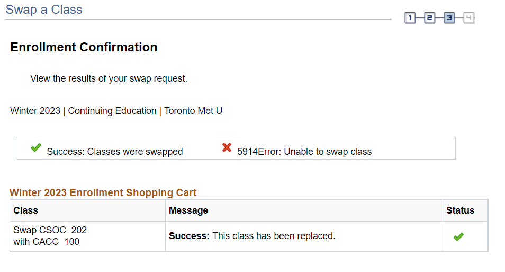Screen dimensions: 505x272
Task: Click the green checkmark in Status column
Action: tap(458, 237)
